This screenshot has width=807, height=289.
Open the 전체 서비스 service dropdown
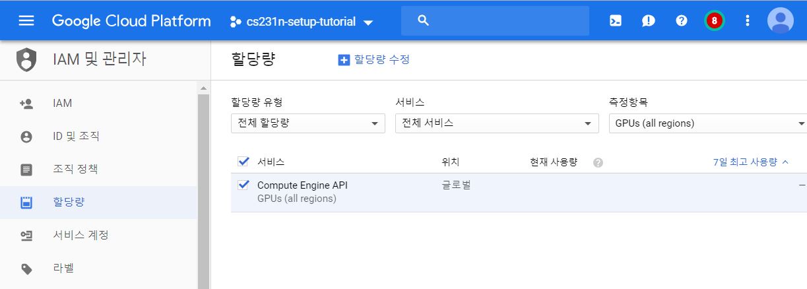[496, 123]
